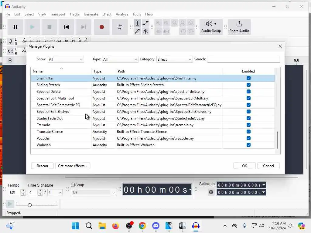Click the Play-at-Speed button
The image size is (311, 233).
(x=10, y=204)
